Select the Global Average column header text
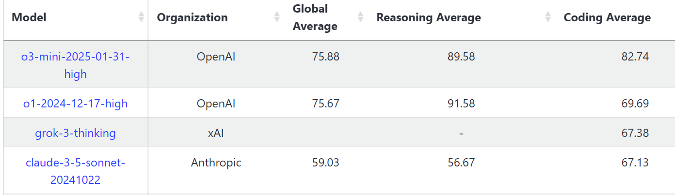The height and width of the screenshot is (195, 675). [x=315, y=17]
